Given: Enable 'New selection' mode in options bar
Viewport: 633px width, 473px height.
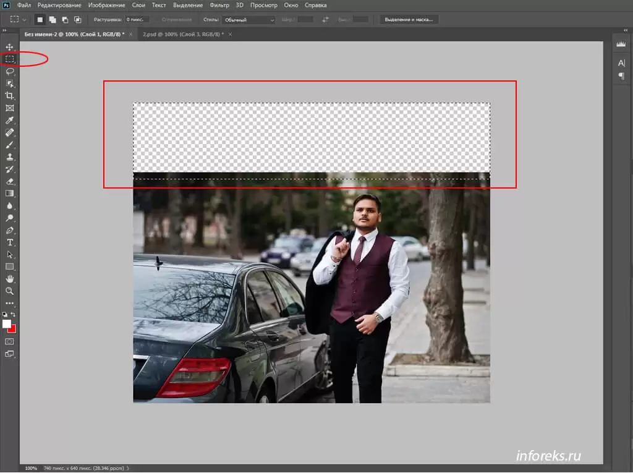Looking at the screenshot, I should point(40,20).
